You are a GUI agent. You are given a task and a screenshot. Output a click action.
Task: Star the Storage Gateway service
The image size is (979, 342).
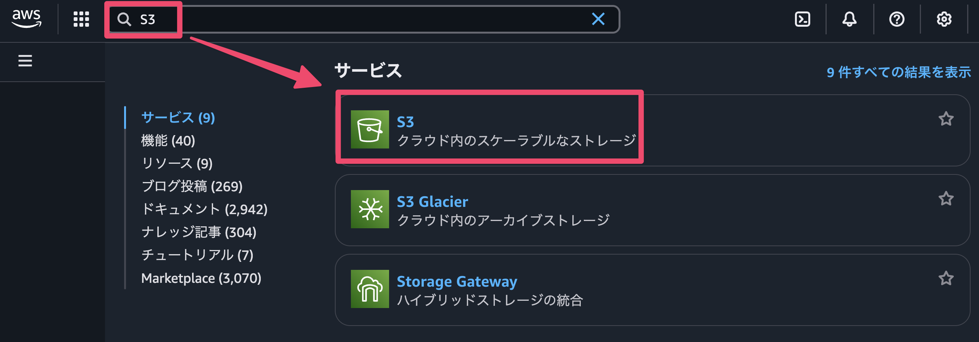click(946, 278)
